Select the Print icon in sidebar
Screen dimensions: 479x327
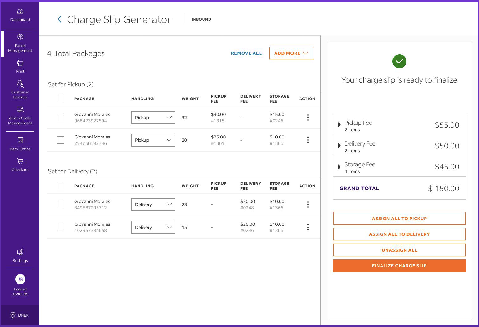(x=20, y=63)
